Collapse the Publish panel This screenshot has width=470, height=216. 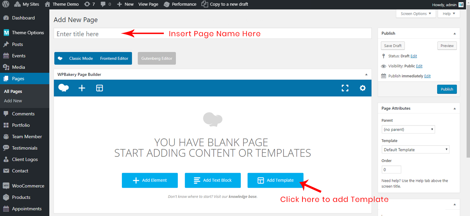455,34
